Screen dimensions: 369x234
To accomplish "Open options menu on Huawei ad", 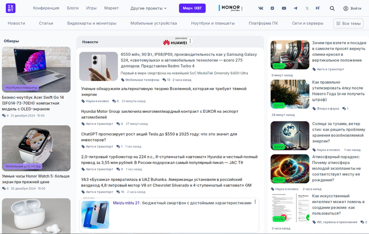I will [x=191, y=42].
